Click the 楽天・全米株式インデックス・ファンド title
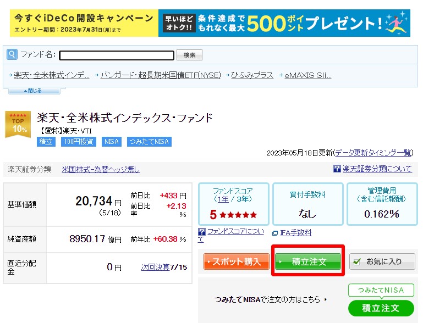The height and width of the screenshot is (323, 423). coord(125,118)
